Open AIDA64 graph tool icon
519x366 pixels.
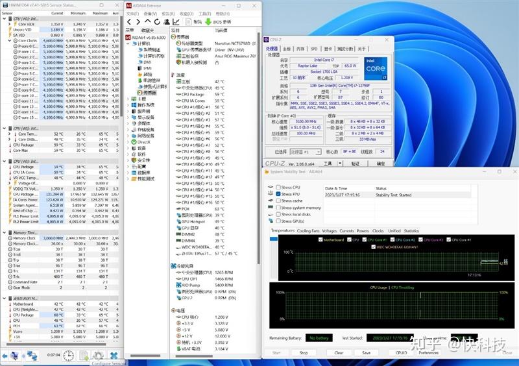coord(176,22)
